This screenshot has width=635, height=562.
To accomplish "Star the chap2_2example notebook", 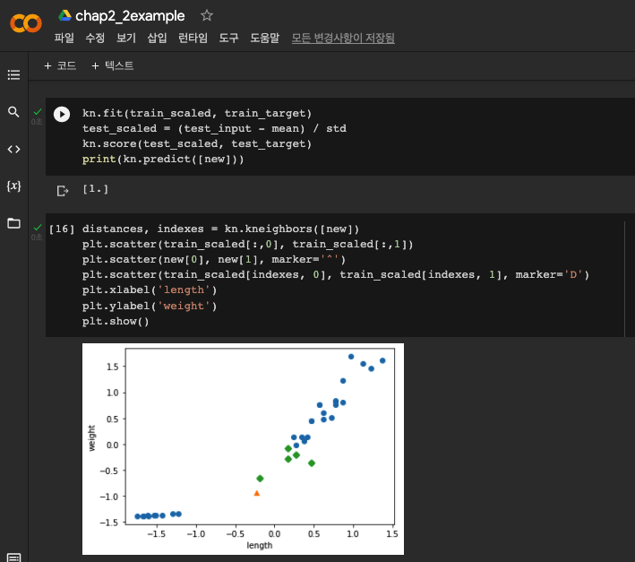I will click(207, 16).
